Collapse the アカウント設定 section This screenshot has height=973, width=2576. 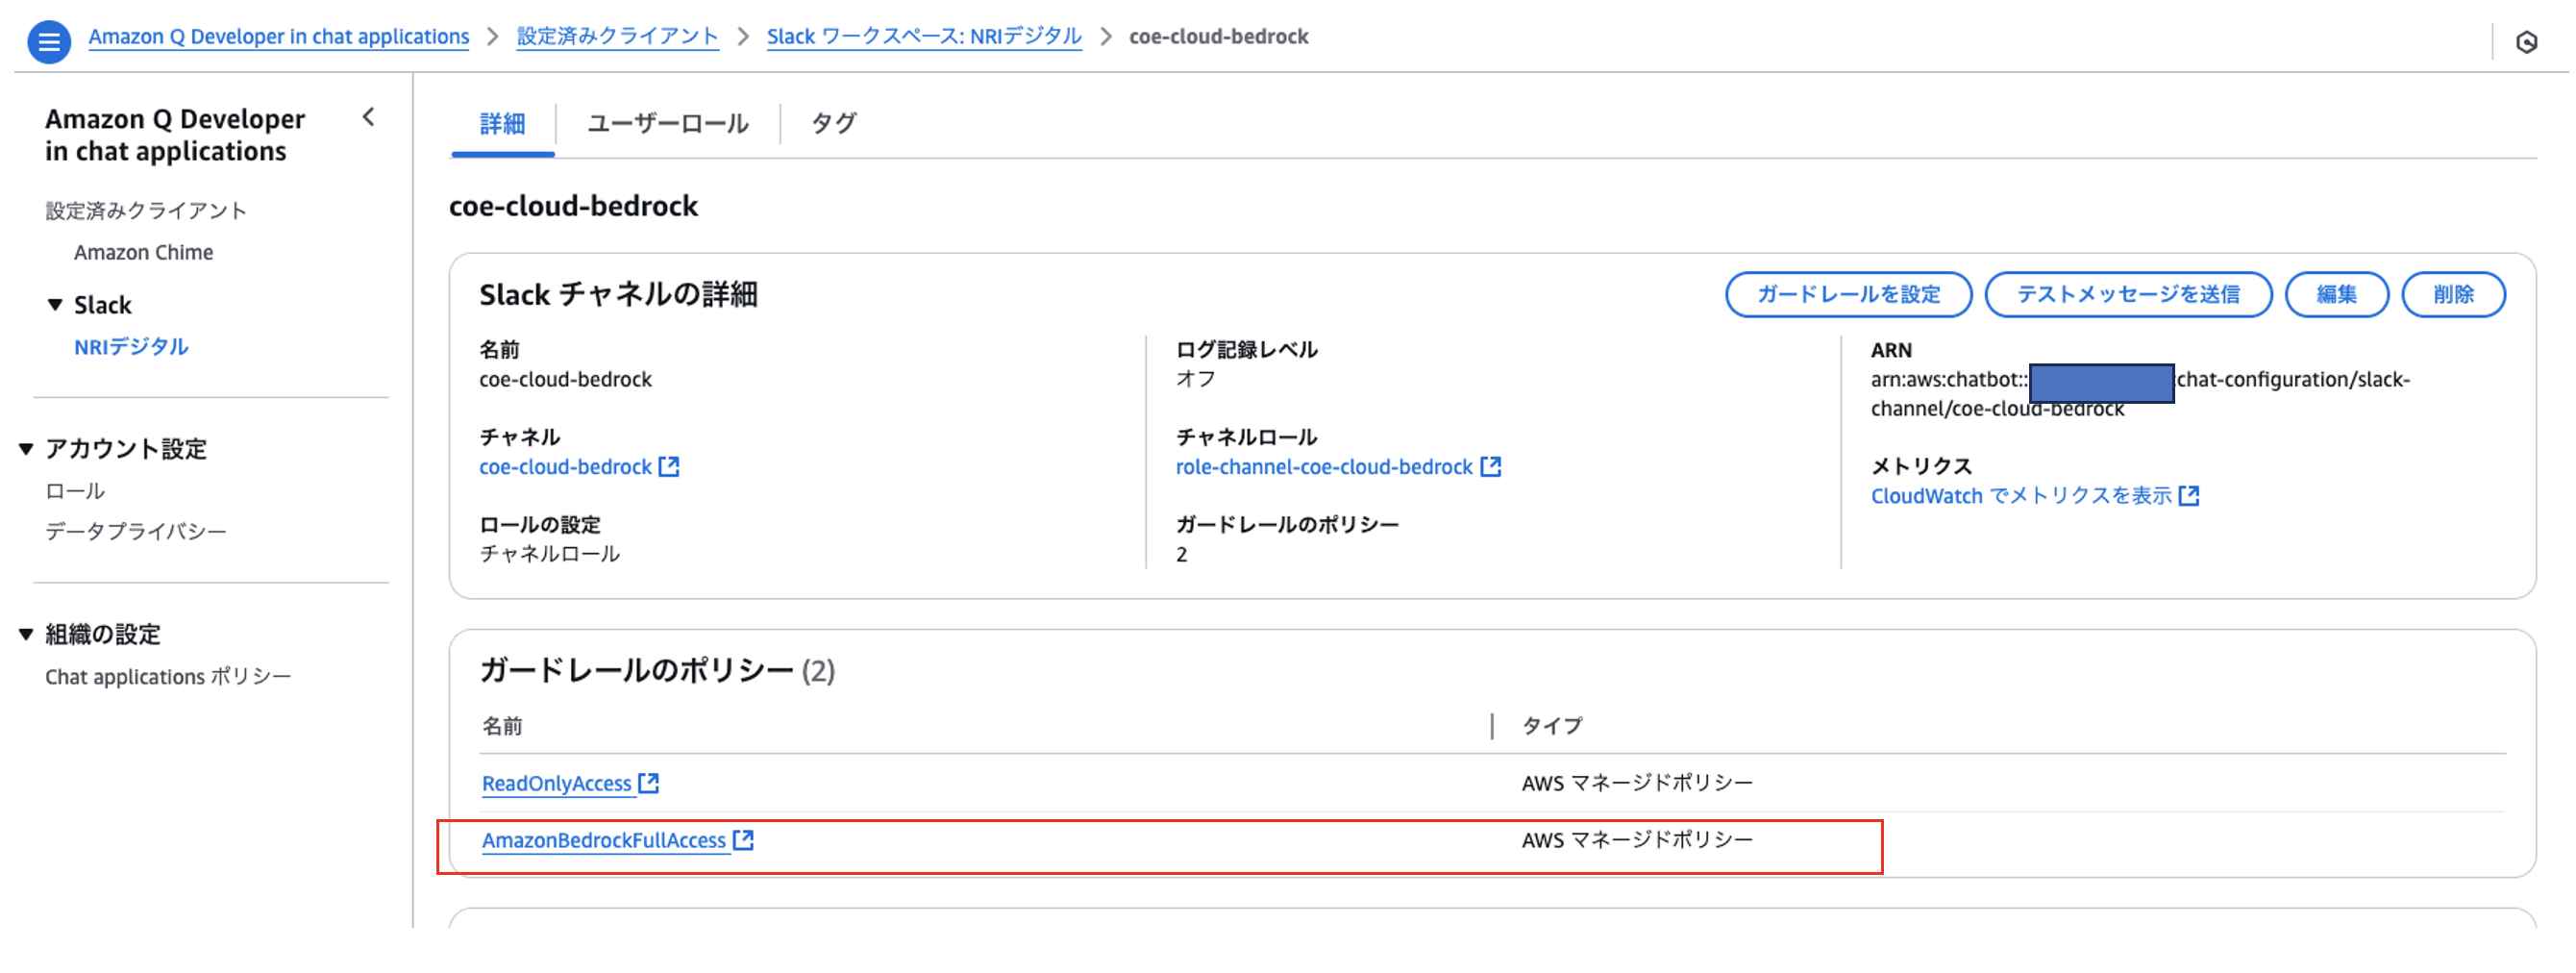click(26, 449)
